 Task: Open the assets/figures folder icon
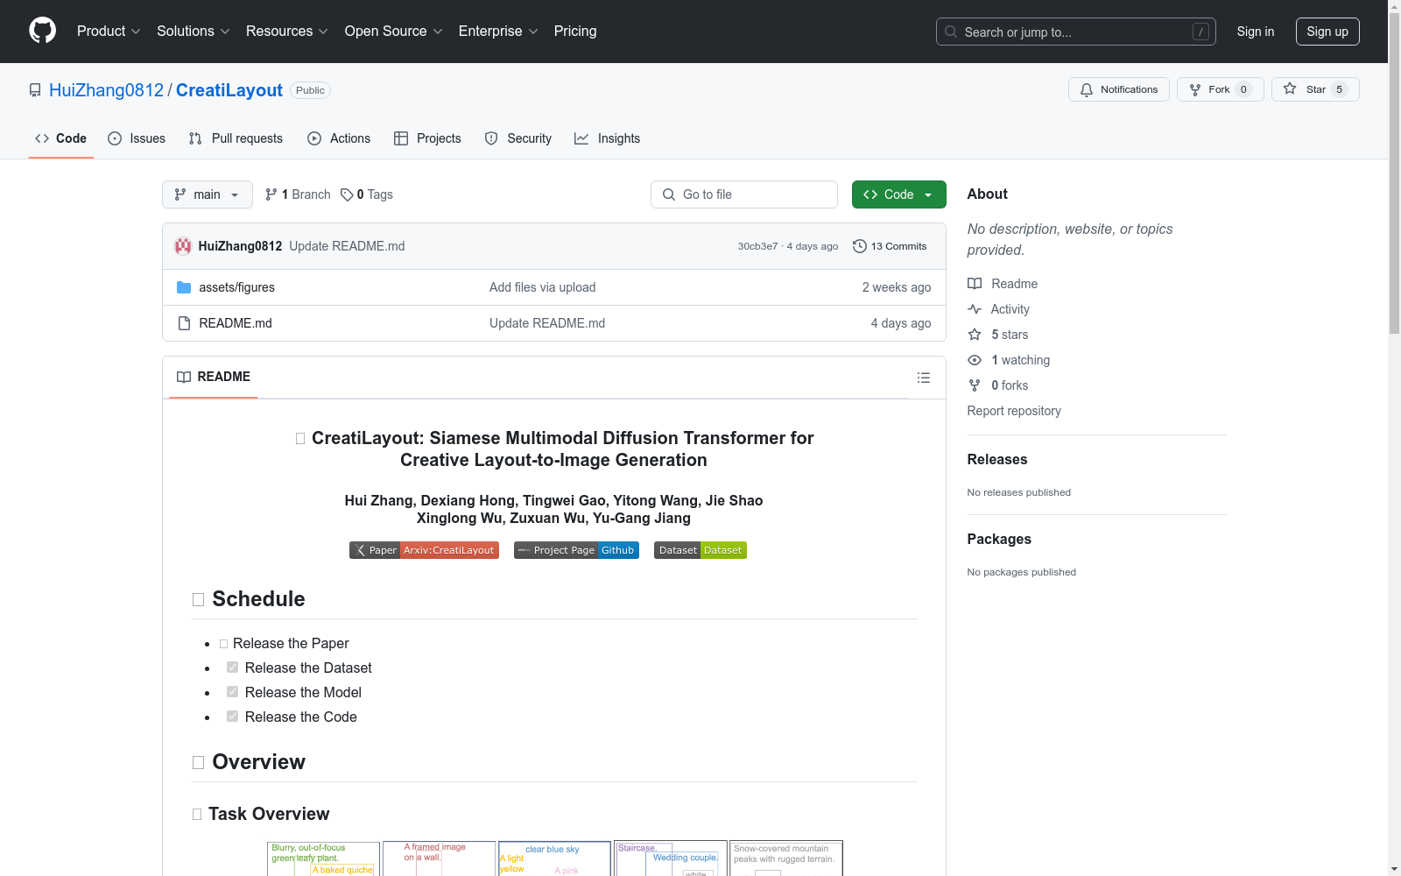coord(184,287)
